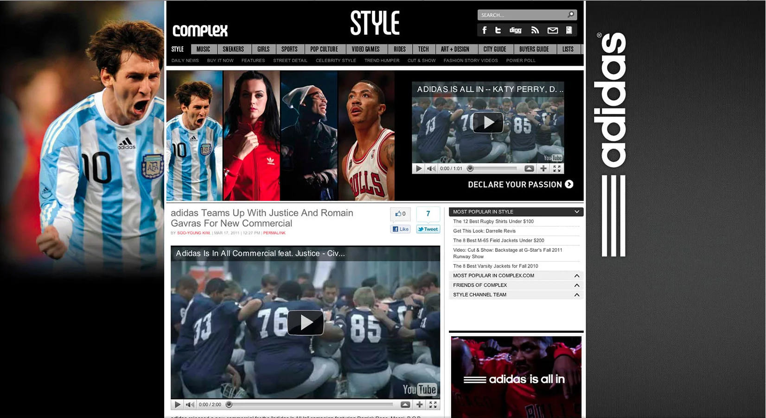
Task: Toggle fullscreen on article video
Action: click(433, 405)
